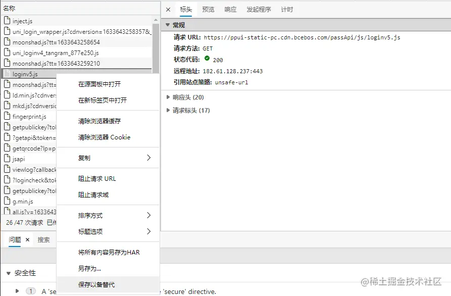Click scroll-up arrow of request list scrollbar
The image size is (451, 296).
pos(156,20)
